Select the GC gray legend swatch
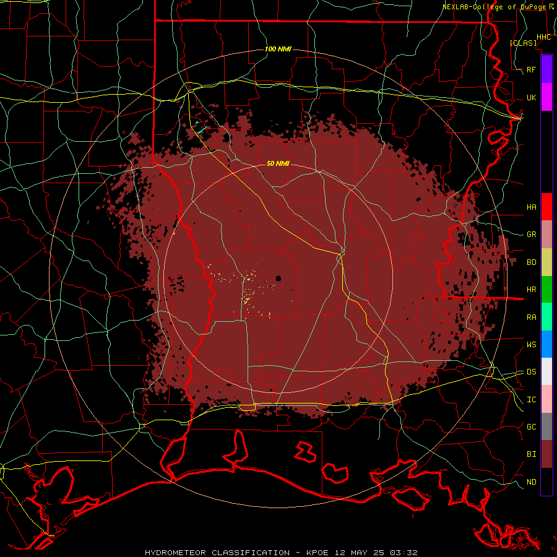Screen dimensions: 557x557 (x=546, y=426)
